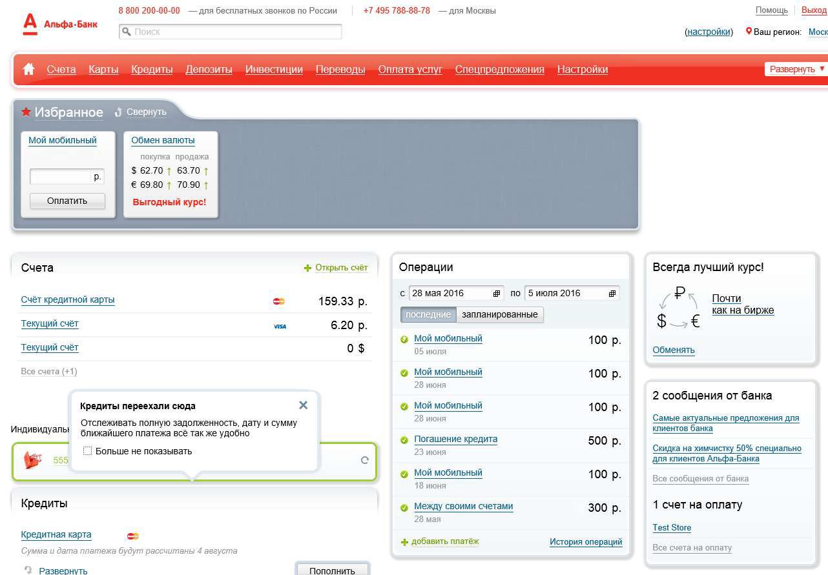The height and width of the screenshot is (575, 828).
Task: Click the collapse arrow icon beside Свернуть
Action: pyautogui.click(x=118, y=112)
